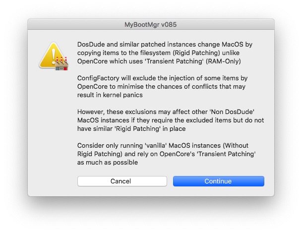Viewport: 302px width, 233px height.
Task: Click 'v085' version text in the title
Action: coord(169,24)
